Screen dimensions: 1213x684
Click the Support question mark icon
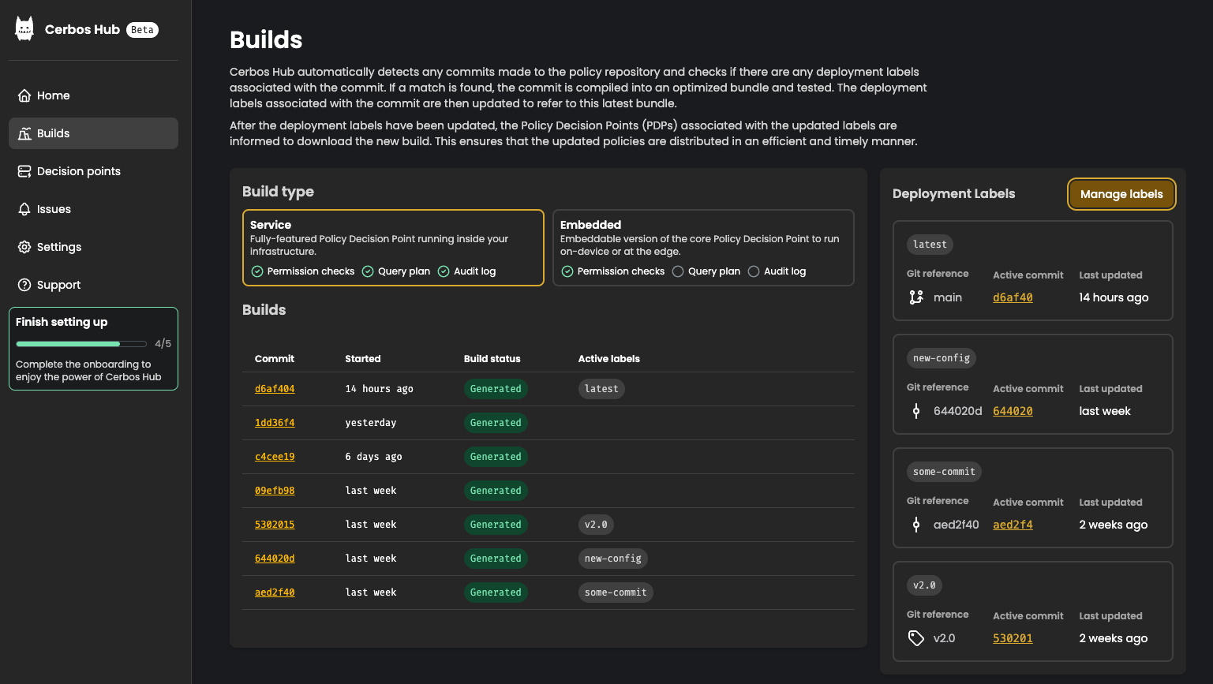pyautogui.click(x=24, y=285)
